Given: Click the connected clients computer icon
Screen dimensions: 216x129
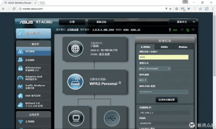Looking at the screenshot, I should tap(76, 117).
